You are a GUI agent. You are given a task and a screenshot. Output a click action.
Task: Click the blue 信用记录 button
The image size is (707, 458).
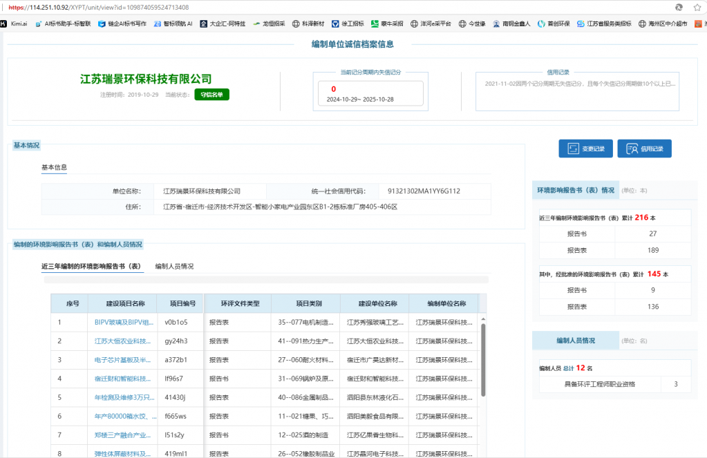coord(644,149)
